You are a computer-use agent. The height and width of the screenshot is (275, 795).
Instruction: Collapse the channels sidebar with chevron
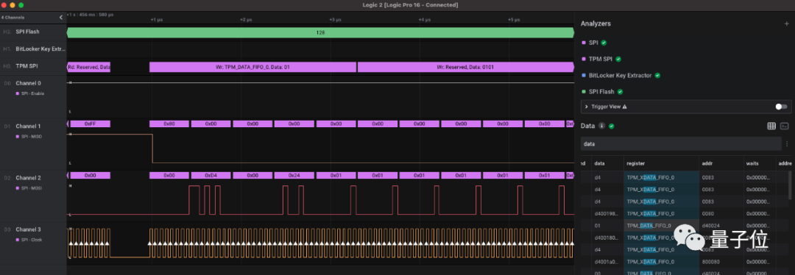point(61,17)
